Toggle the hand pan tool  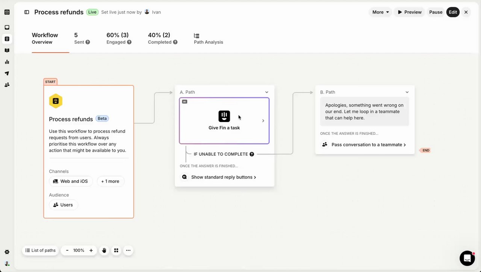point(104,251)
